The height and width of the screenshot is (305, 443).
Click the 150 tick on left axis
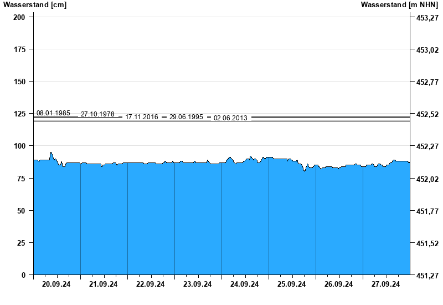tap(19, 82)
